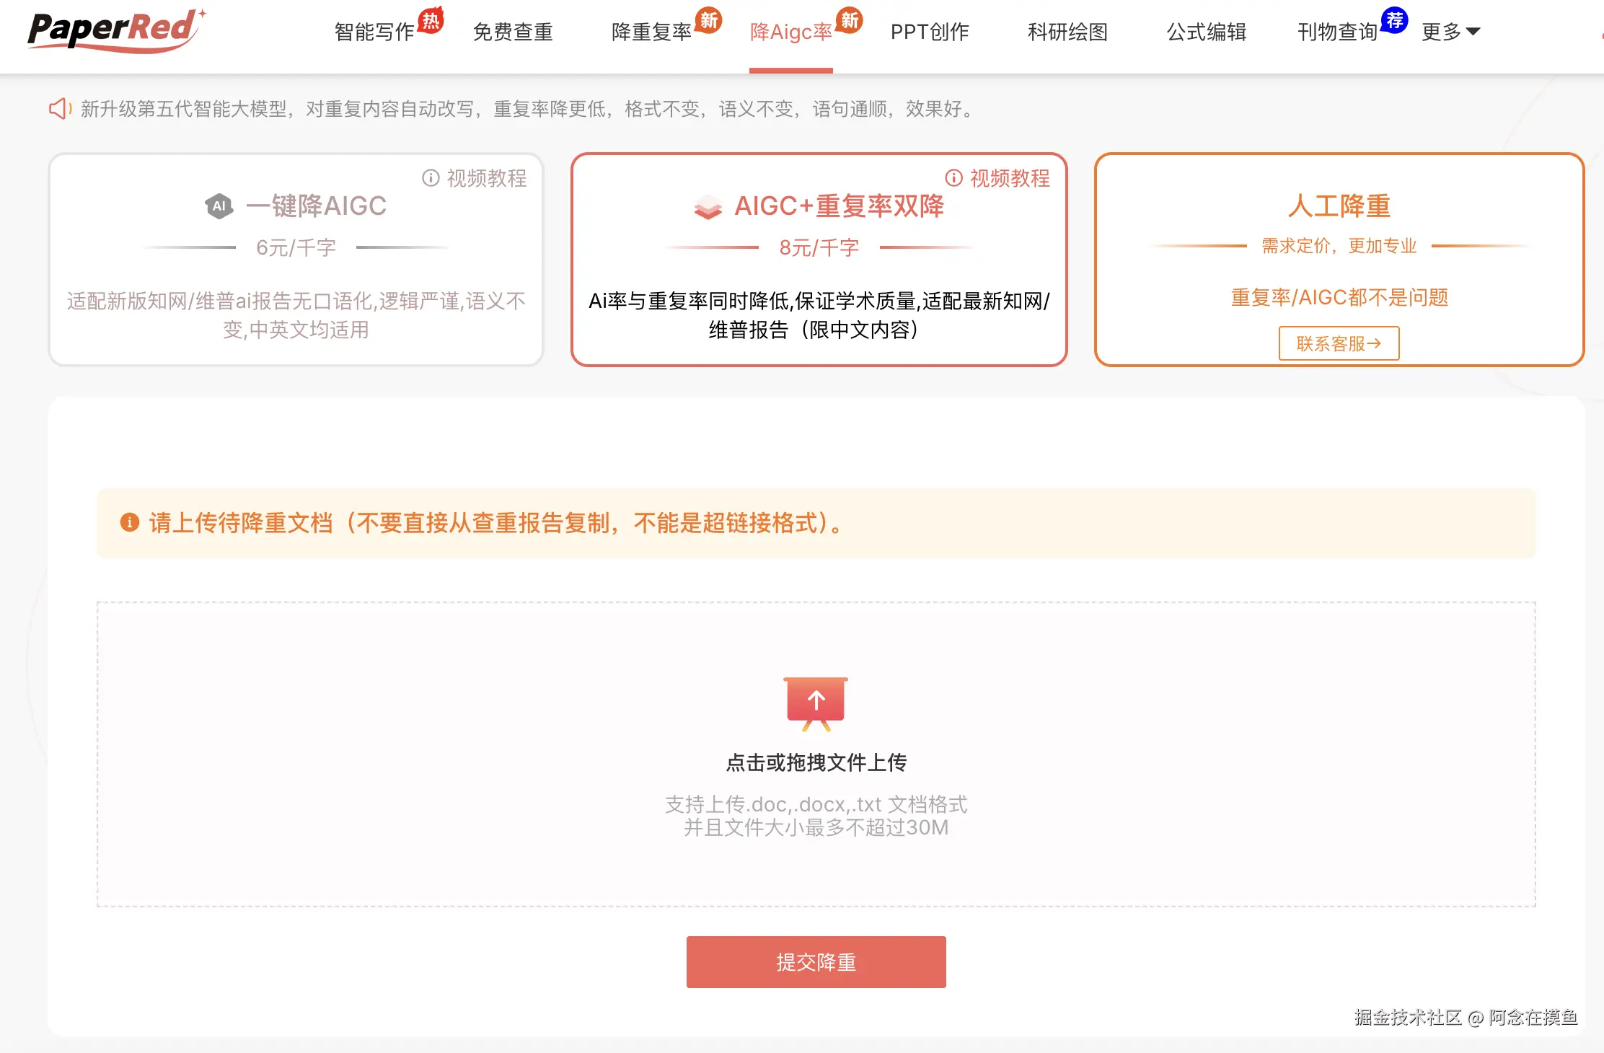Viewport: 1604px width, 1053px height.
Task: Click the 热 badge on 智能写作
Action: (x=431, y=20)
